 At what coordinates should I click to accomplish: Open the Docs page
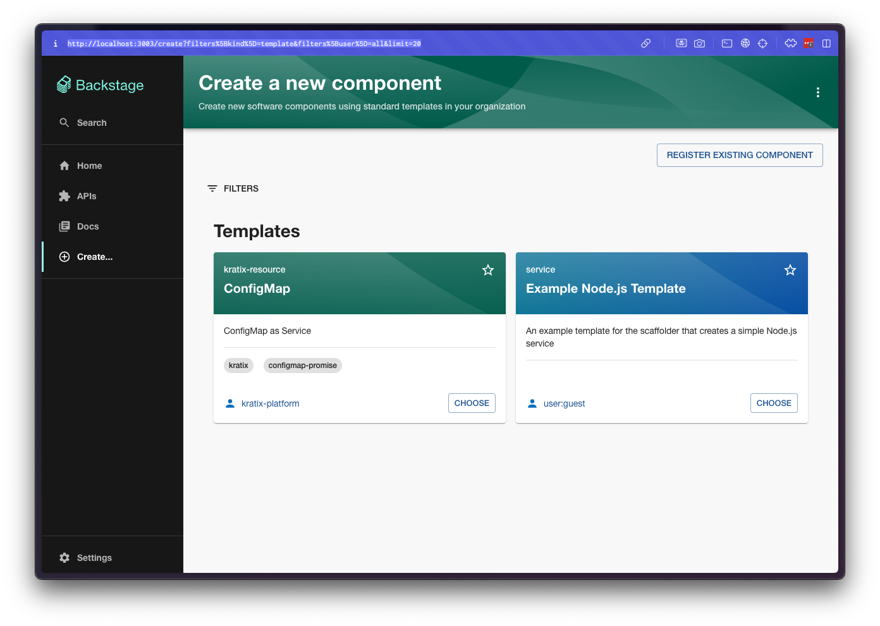click(113, 226)
